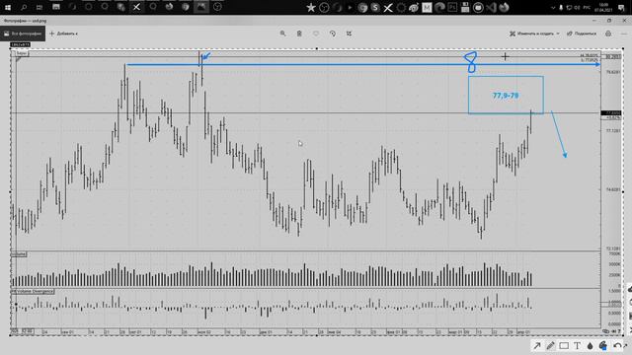Viewport: 632px width, 355px height.
Task: Switch the keyboard input language
Action: tap(587, 8)
